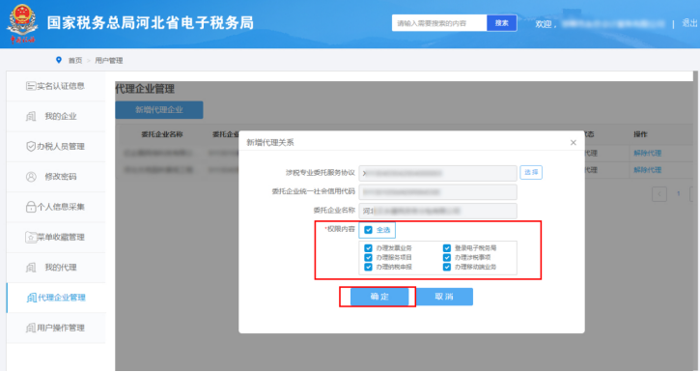Click the 用户操作管理 building icon

(30, 328)
